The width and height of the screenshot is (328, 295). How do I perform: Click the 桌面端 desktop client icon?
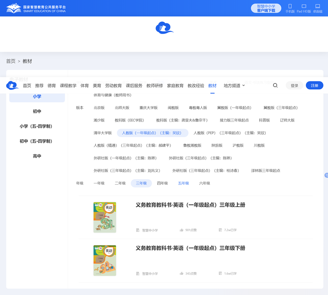317,6
